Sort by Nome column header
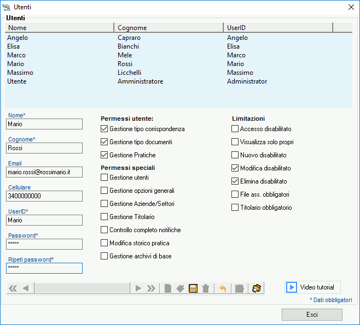This screenshot has width=360, height=325. tap(60, 28)
